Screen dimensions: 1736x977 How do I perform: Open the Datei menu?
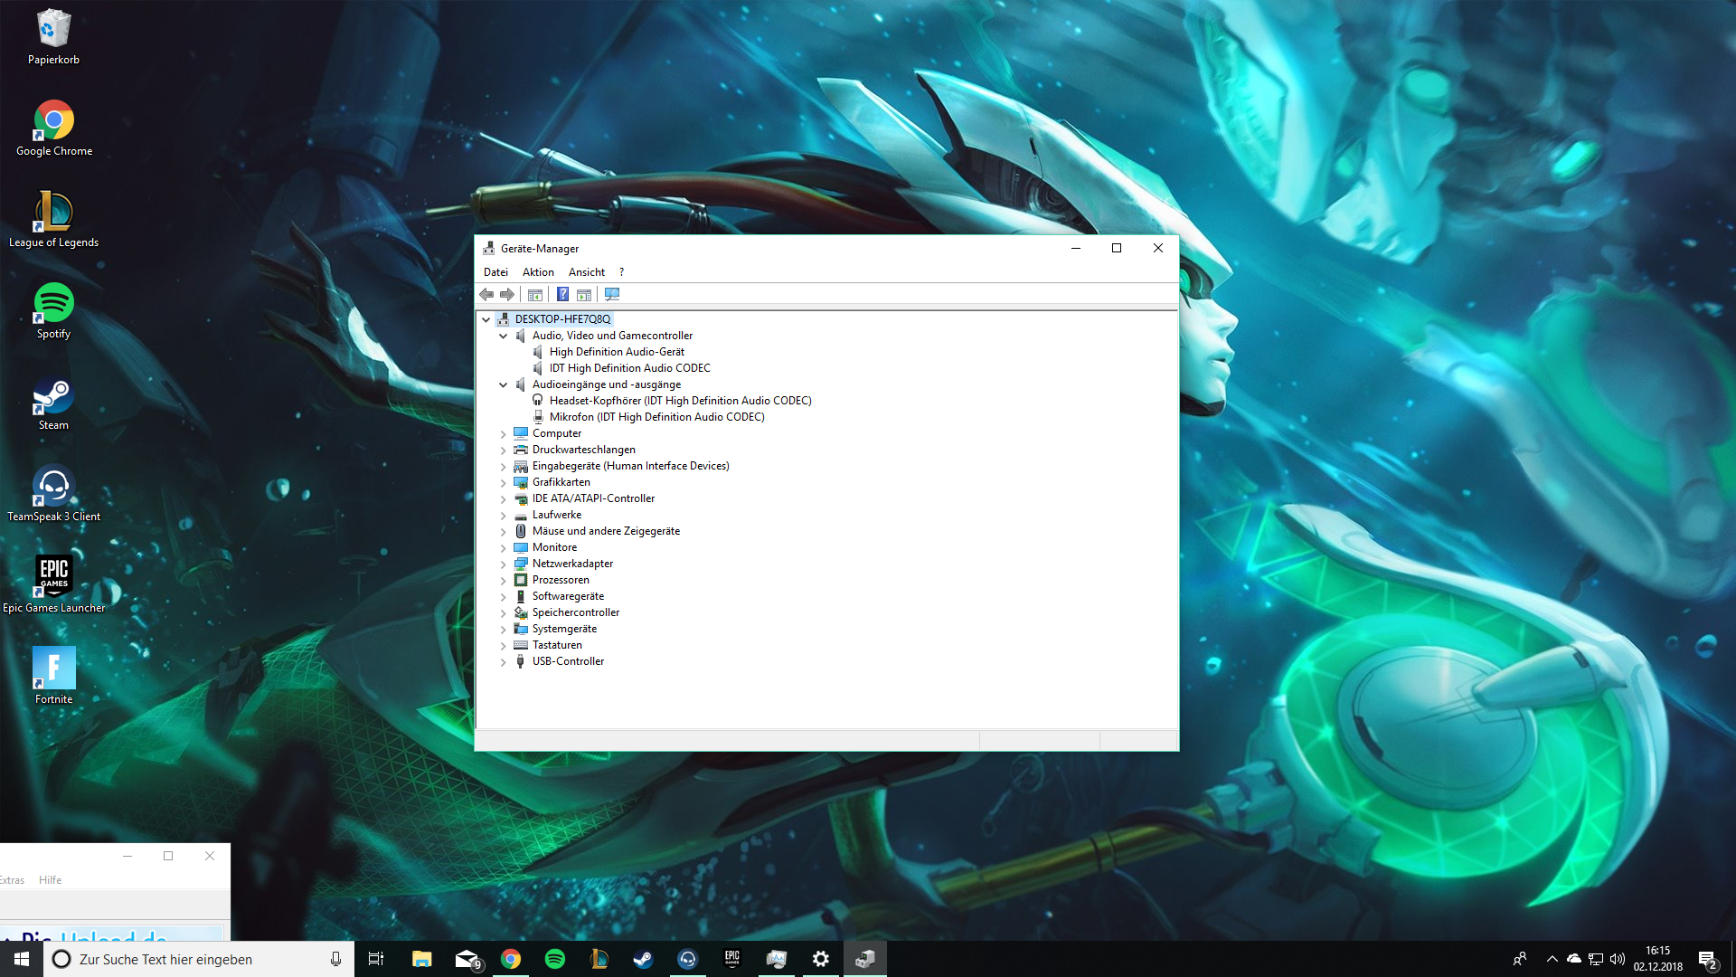click(x=495, y=272)
